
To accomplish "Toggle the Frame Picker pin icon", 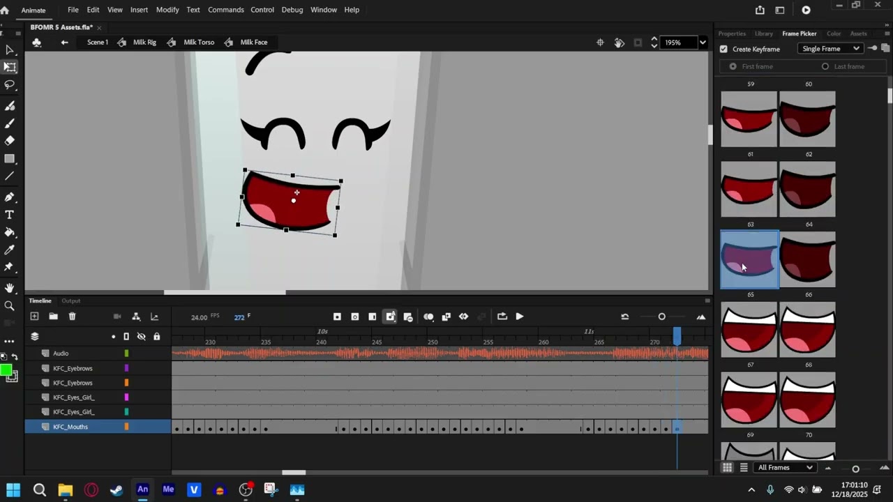I will [x=872, y=49].
